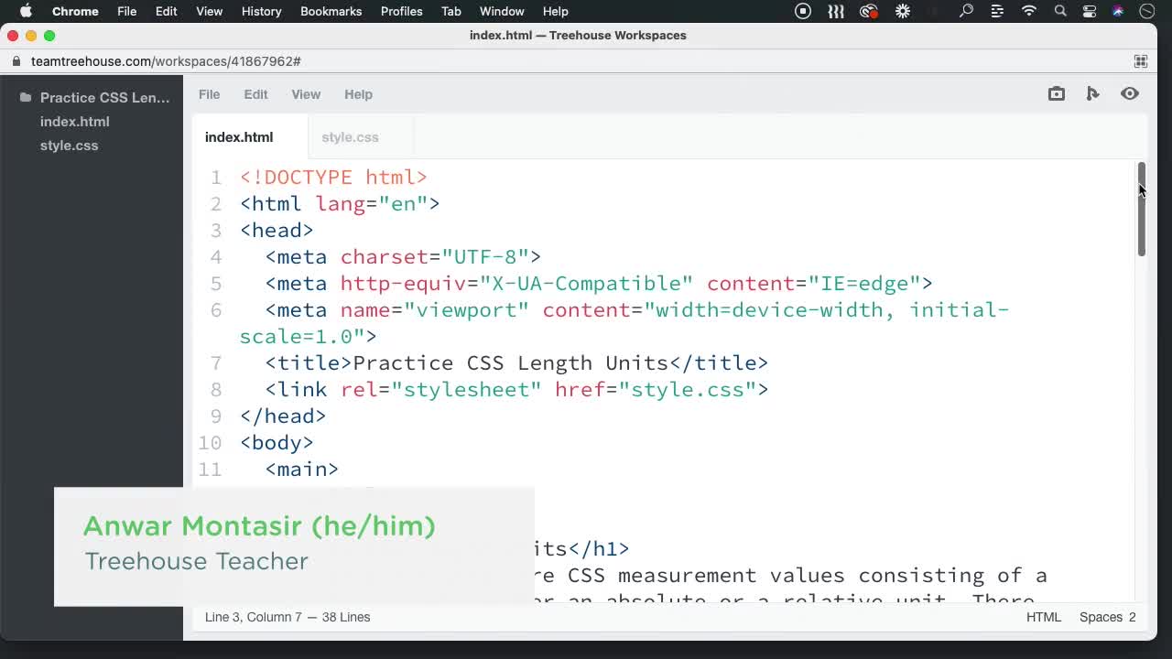The image size is (1172, 659).
Task: Open the View menu in workspace toolbar
Action: (x=306, y=94)
